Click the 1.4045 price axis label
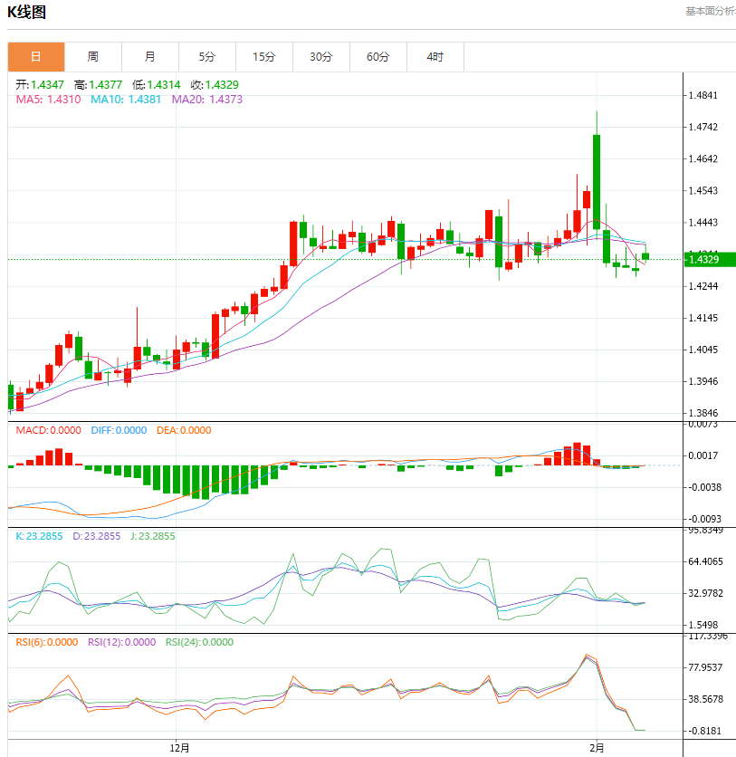 tap(703, 350)
